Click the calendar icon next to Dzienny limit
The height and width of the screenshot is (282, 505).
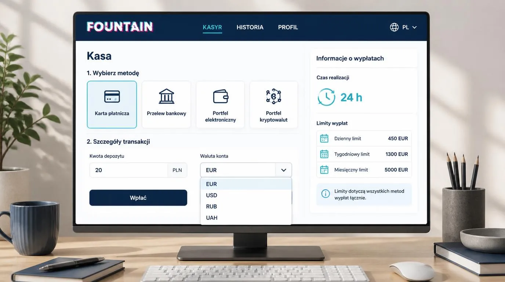(x=324, y=138)
